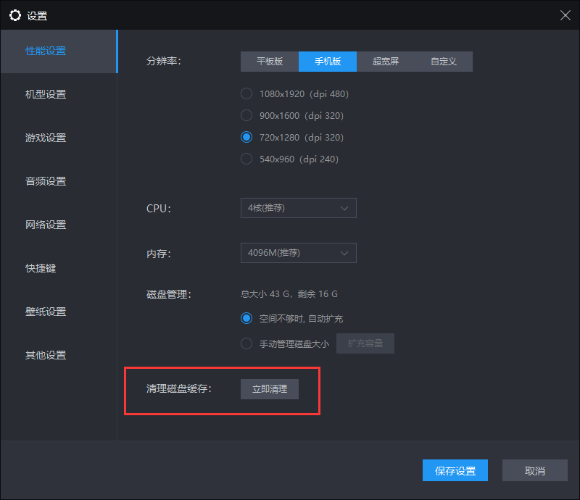Click 立即清理 to clear disk cache
Screen dimensions: 580x500
point(270,389)
